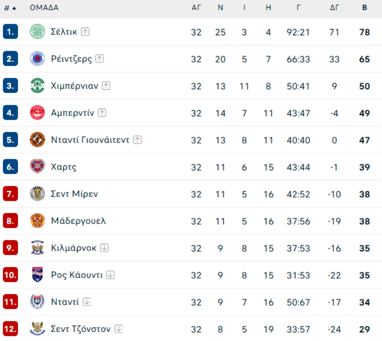Click the down-arrow badge next to Κιλμάρνοκ
The height and width of the screenshot is (341, 382).
[x=105, y=248]
